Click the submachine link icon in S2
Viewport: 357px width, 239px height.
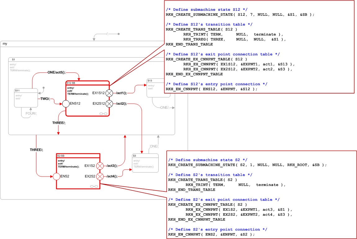pos(94,186)
